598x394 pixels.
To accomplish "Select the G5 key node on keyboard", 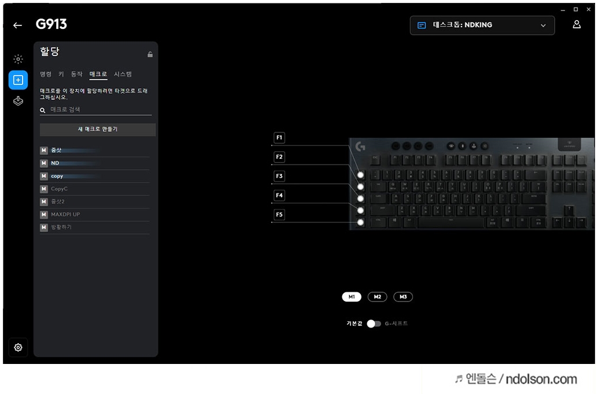I will coord(360,222).
